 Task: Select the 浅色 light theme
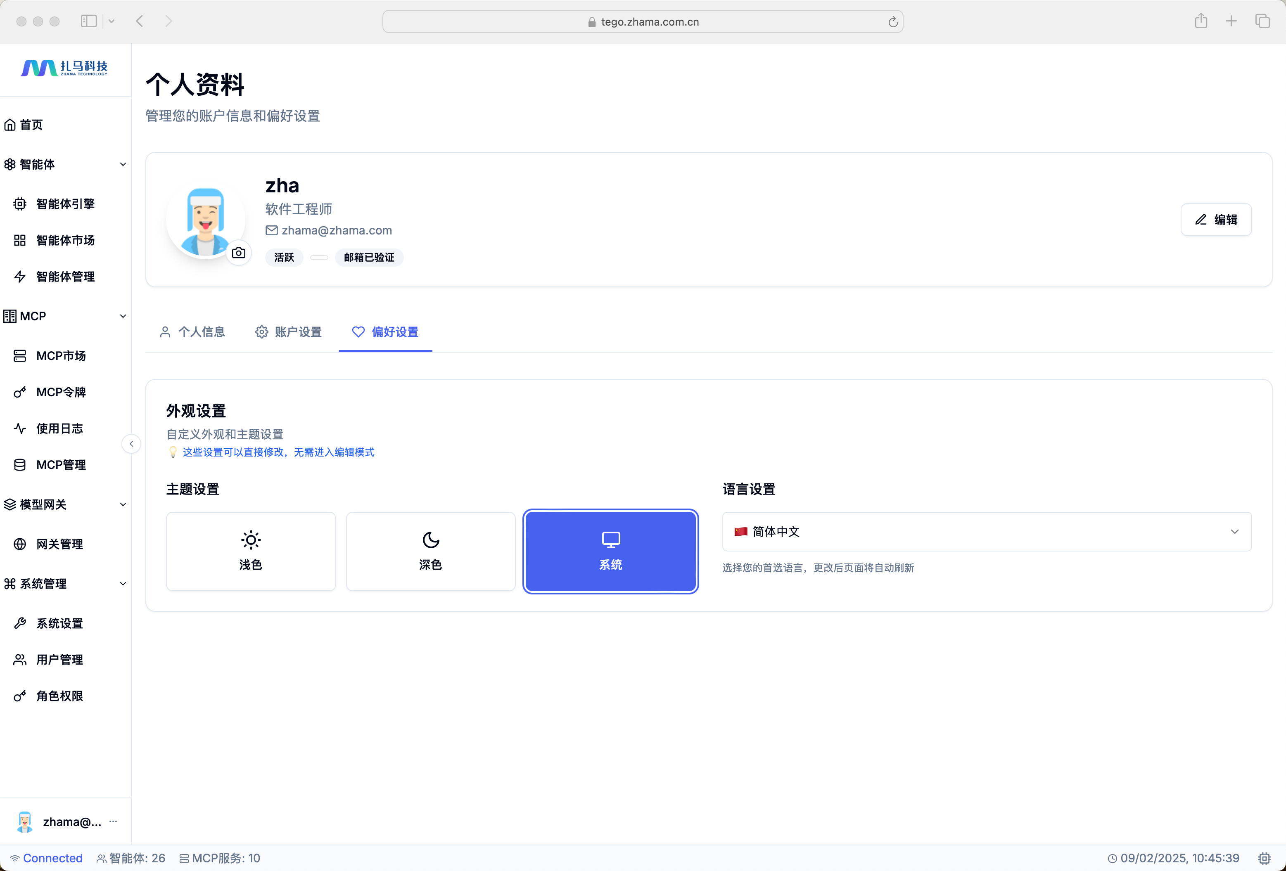tap(251, 551)
